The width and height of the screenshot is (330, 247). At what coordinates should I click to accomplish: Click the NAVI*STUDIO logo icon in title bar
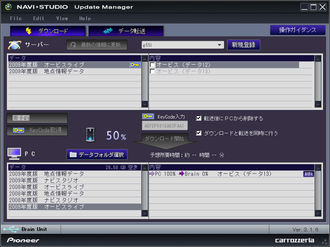[8, 7]
